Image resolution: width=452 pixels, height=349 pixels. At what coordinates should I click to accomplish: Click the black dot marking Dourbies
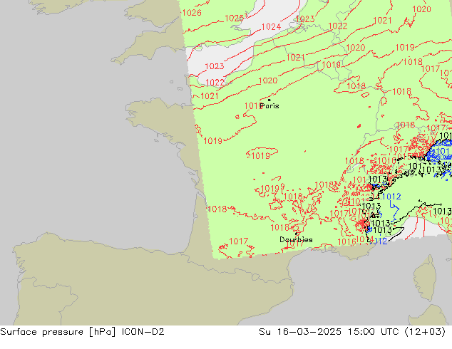[296, 234]
